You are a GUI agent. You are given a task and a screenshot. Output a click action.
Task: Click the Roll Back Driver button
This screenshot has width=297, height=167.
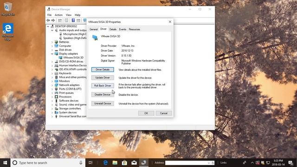pyautogui.click(x=103, y=85)
